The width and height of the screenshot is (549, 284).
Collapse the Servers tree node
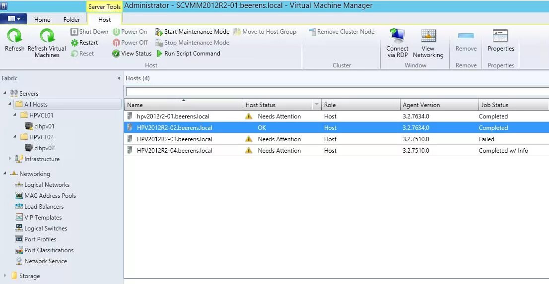(5, 93)
